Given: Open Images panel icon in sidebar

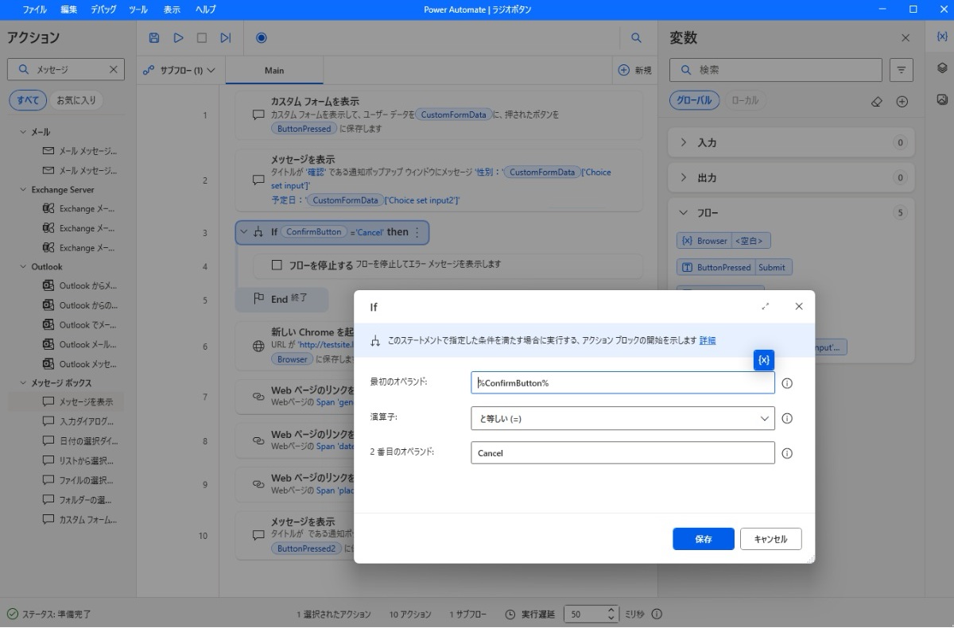Looking at the screenshot, I should click(941, 99).
